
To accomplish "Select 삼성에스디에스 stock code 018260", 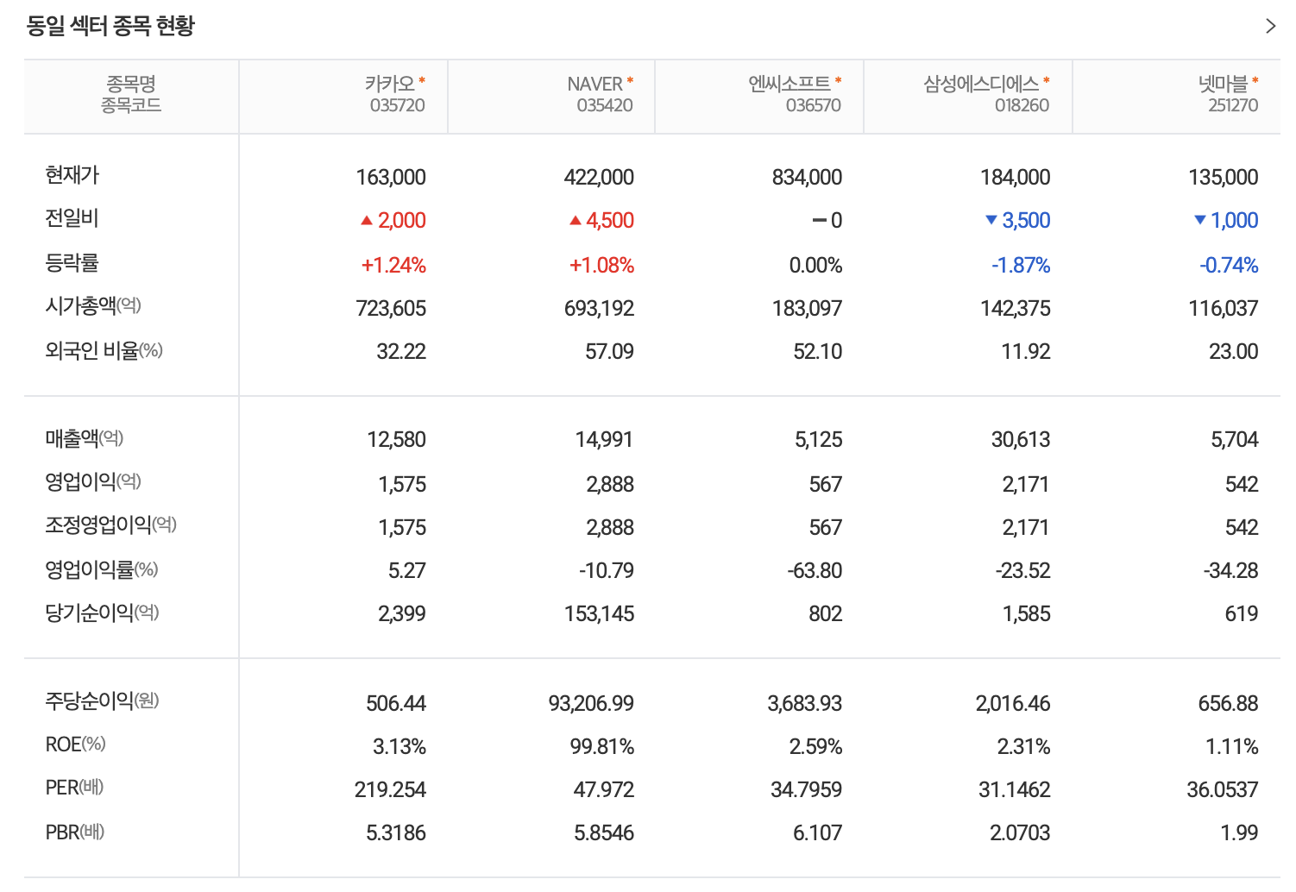I will click(x=1022, y=105).
